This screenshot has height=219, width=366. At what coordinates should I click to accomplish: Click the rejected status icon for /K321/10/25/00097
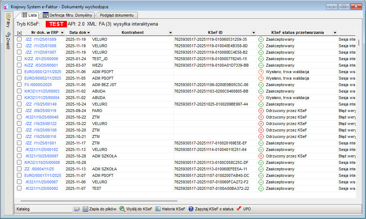(x=261, y=156)
